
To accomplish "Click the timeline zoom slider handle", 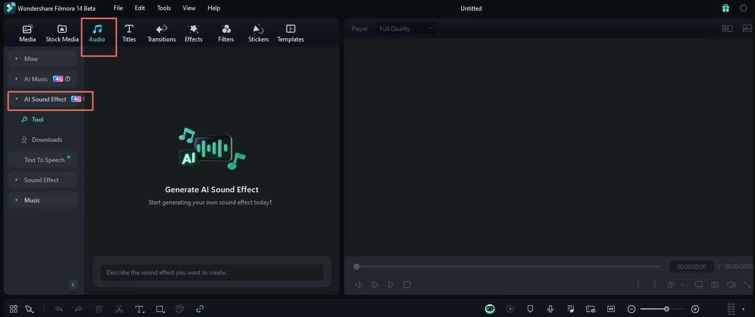I will click(x=667, y=309).
